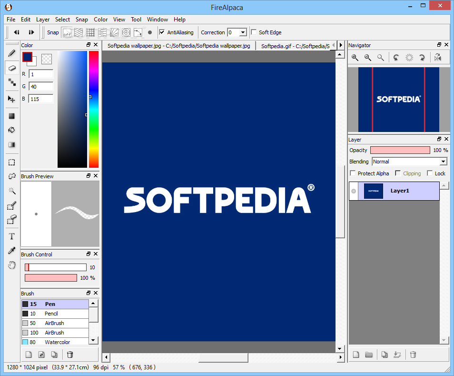454x376 pixels.
Task: Click the rainbow hue strip
Action: [x=94, y=109]
